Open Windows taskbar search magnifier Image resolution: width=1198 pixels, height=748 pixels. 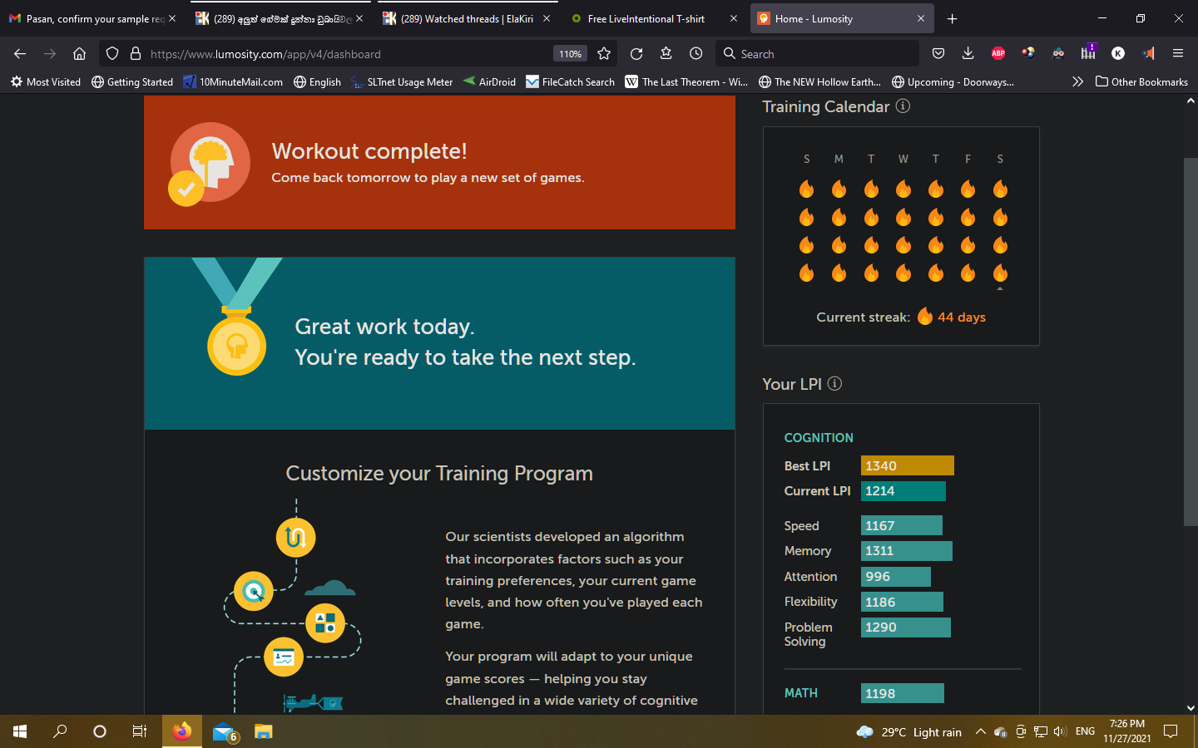[60, 731]
